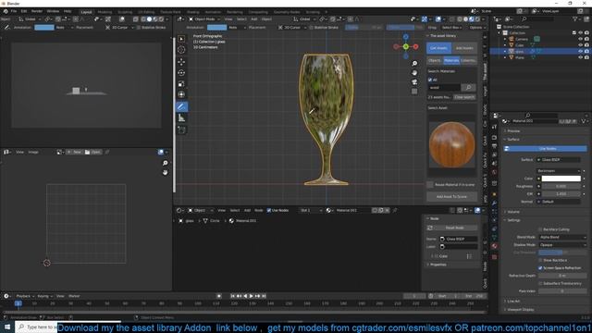Screen dimensions: 592x333
Task: Click the zoom magnifier icon in viewport
Action: 414,64
